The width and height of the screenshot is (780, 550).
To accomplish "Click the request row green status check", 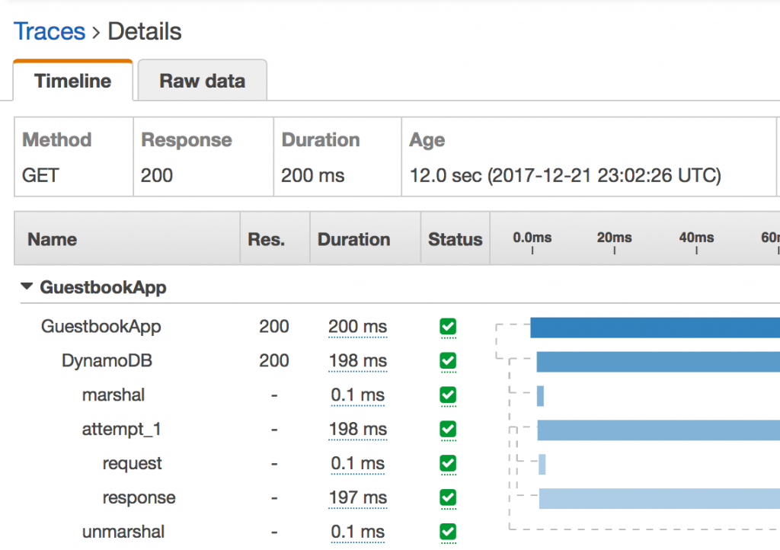I will click(448, 463).
